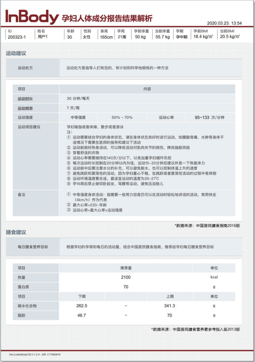Viewport: 255px width, 362px height.
Task: Click the InBody logo in the header
Action: (32, 17)
